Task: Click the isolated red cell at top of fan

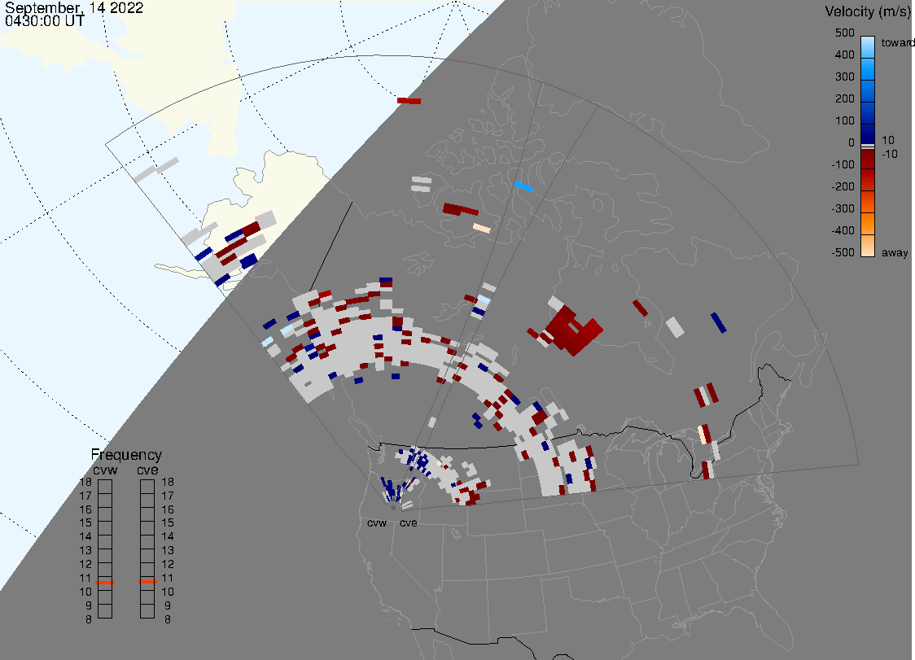Action: pyautogui.click(x=409, y=101)
